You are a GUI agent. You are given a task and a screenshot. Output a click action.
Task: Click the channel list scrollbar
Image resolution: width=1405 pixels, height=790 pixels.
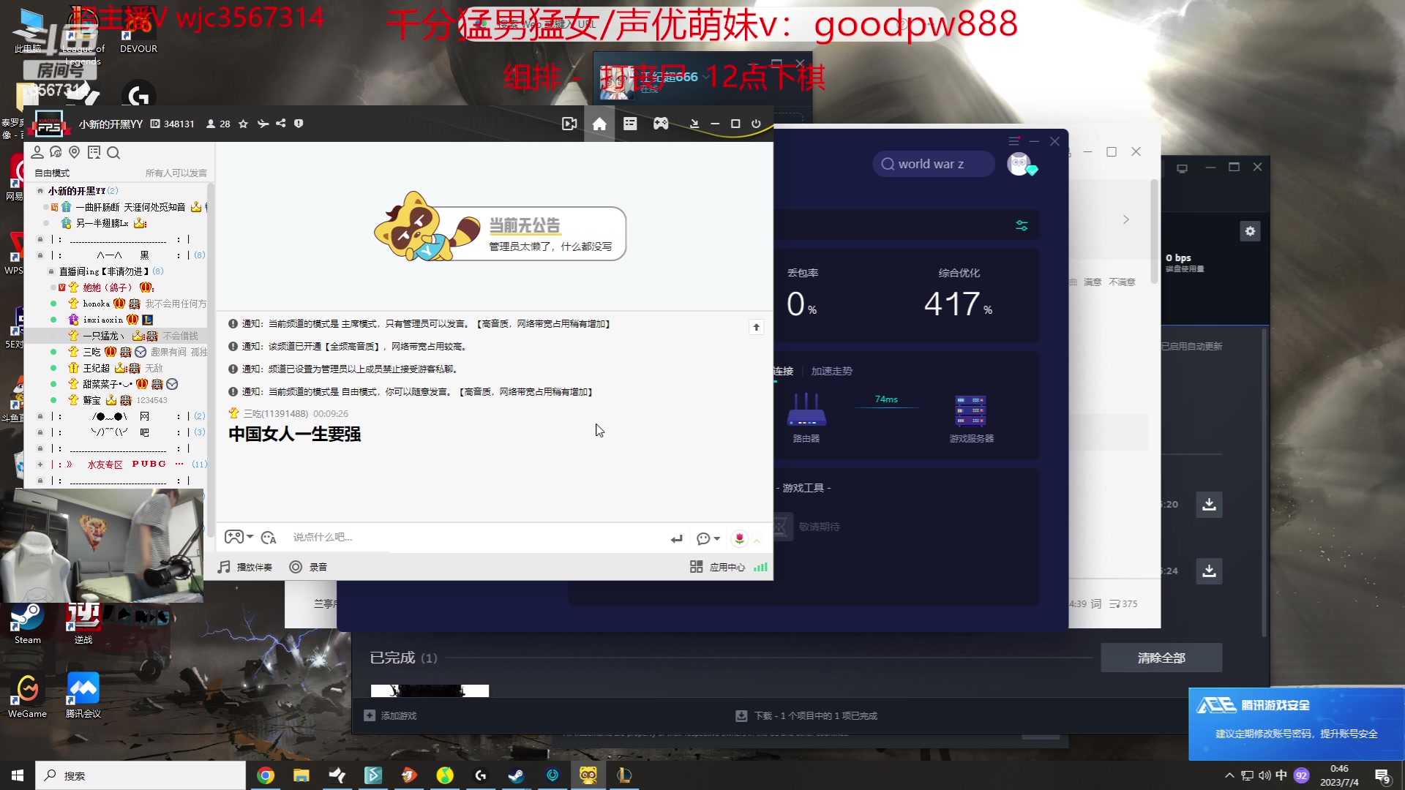coord(211,358)
